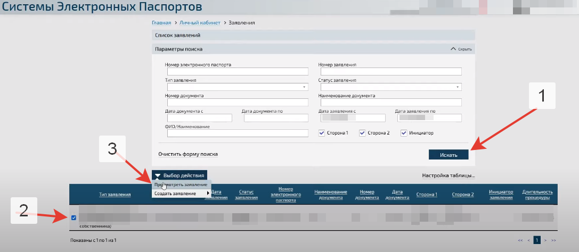This screenshot has height=252, width=579.
Task: Collapse search parameters with Скрыть
Action: click(461, 49)
